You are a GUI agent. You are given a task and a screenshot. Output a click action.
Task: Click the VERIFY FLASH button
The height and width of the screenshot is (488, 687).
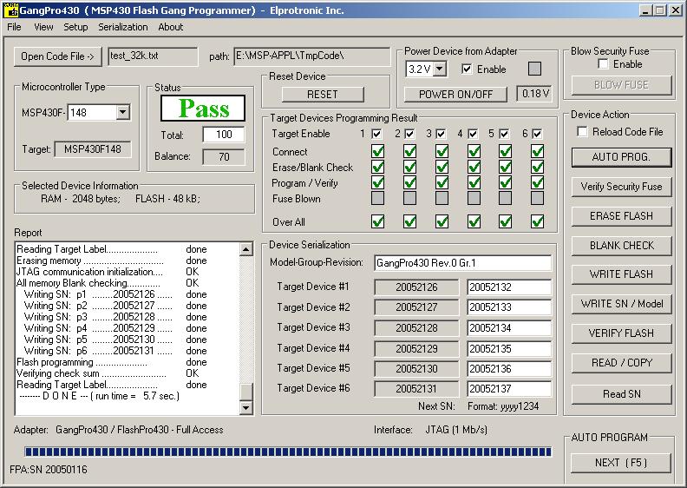[x=621, y=333]
